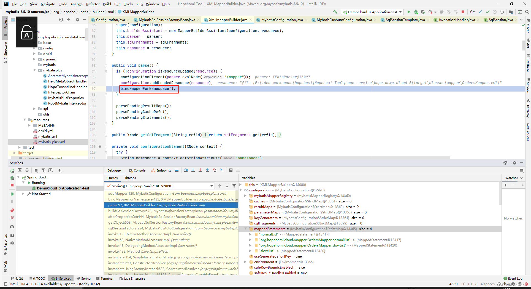The height and width of the screenshot is (289, 531).
Task: Open thread selector dropdown main RUNNING
Action: pyautogui.click(x=159, y=186)
